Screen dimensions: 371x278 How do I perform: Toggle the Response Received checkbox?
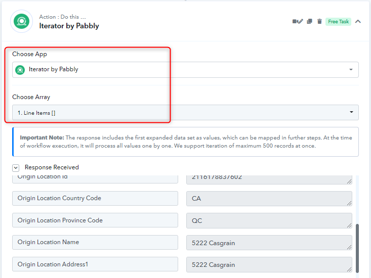pyautogui.click(x=16, y=168)
